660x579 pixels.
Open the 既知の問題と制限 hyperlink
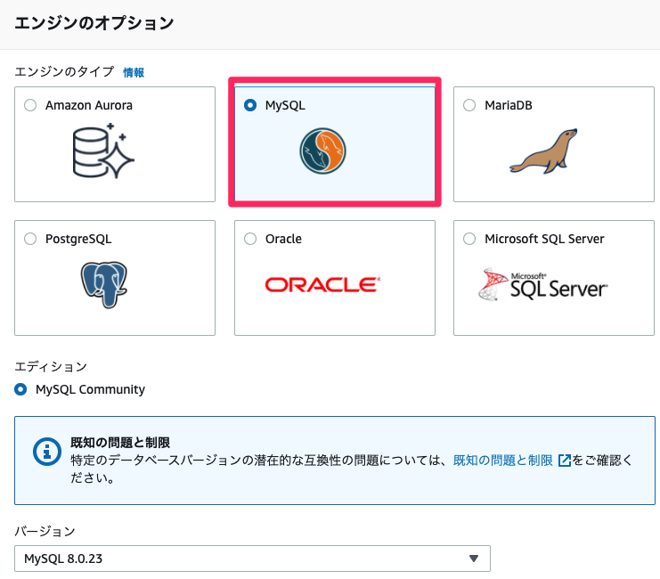point(503,461)
